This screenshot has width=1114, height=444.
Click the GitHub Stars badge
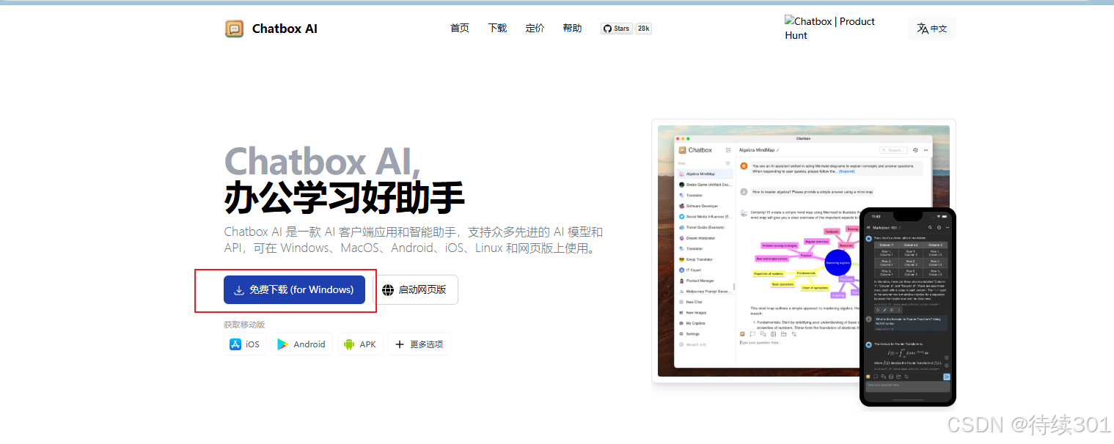pyautogui.click(x=617, y=29)
